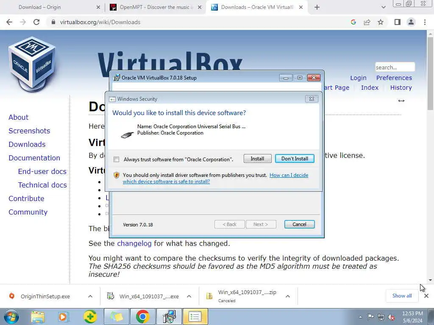Check 'Always trust software from Oracle Corporation'
Image resolution: width=434 pixels, height=325 pixels.
[x=116, y=160]
